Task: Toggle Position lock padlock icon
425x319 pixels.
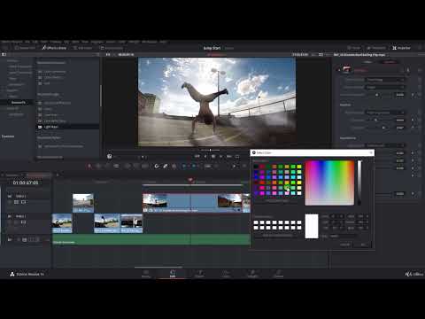Action: pos(174,166)
